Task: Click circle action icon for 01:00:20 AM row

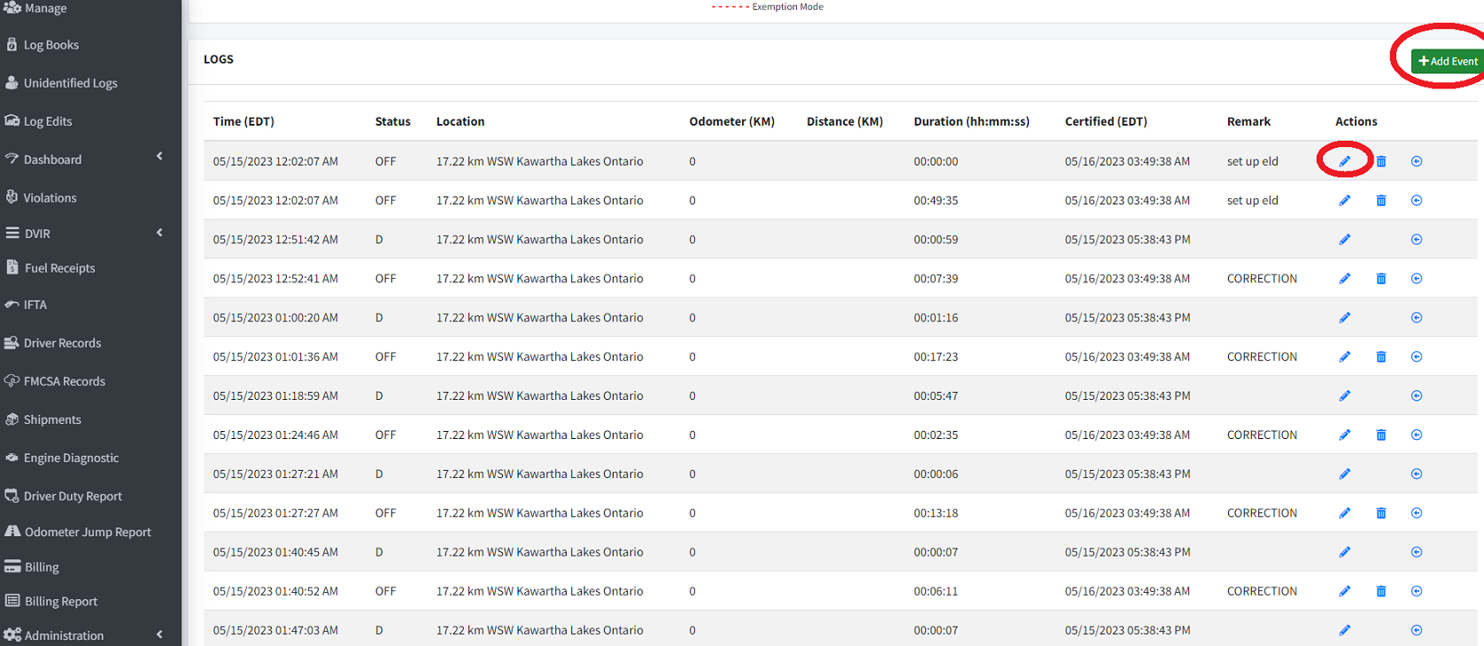Action: (x=1416, y=318)
